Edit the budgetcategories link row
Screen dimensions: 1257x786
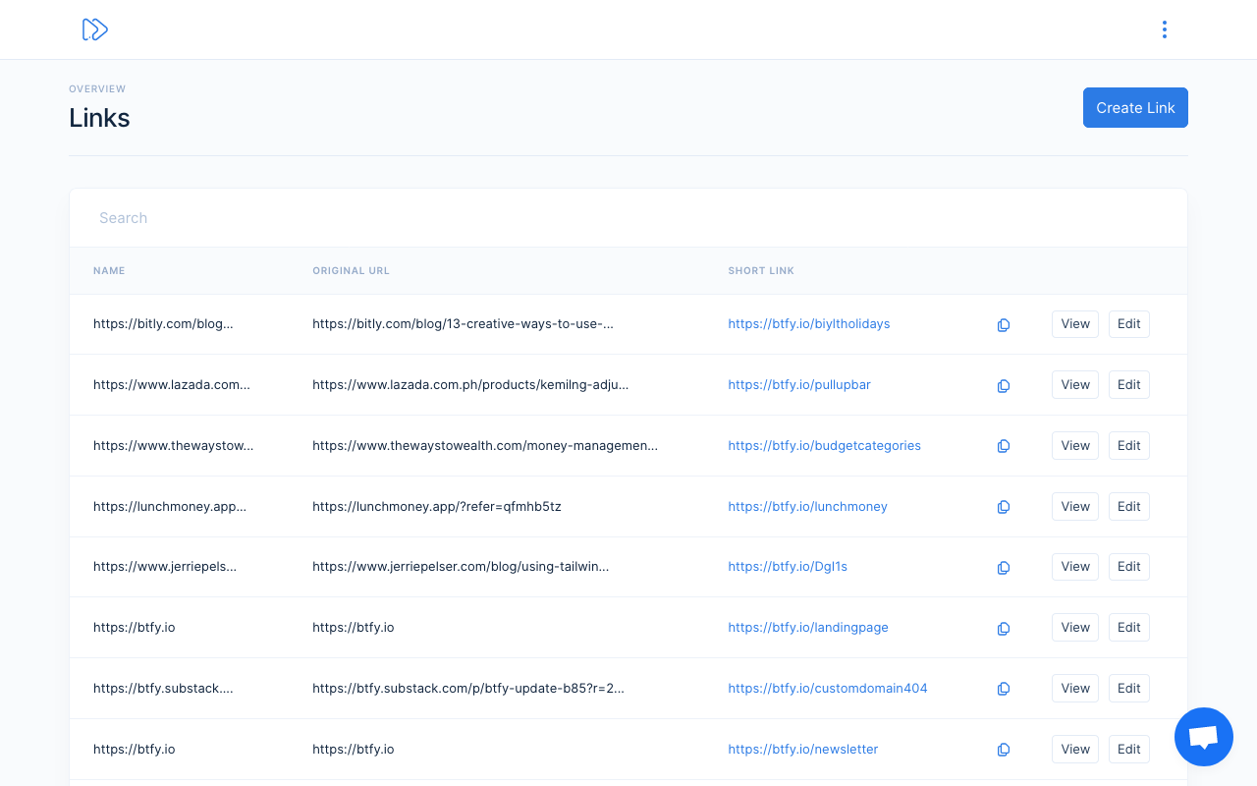[1128, 446]
